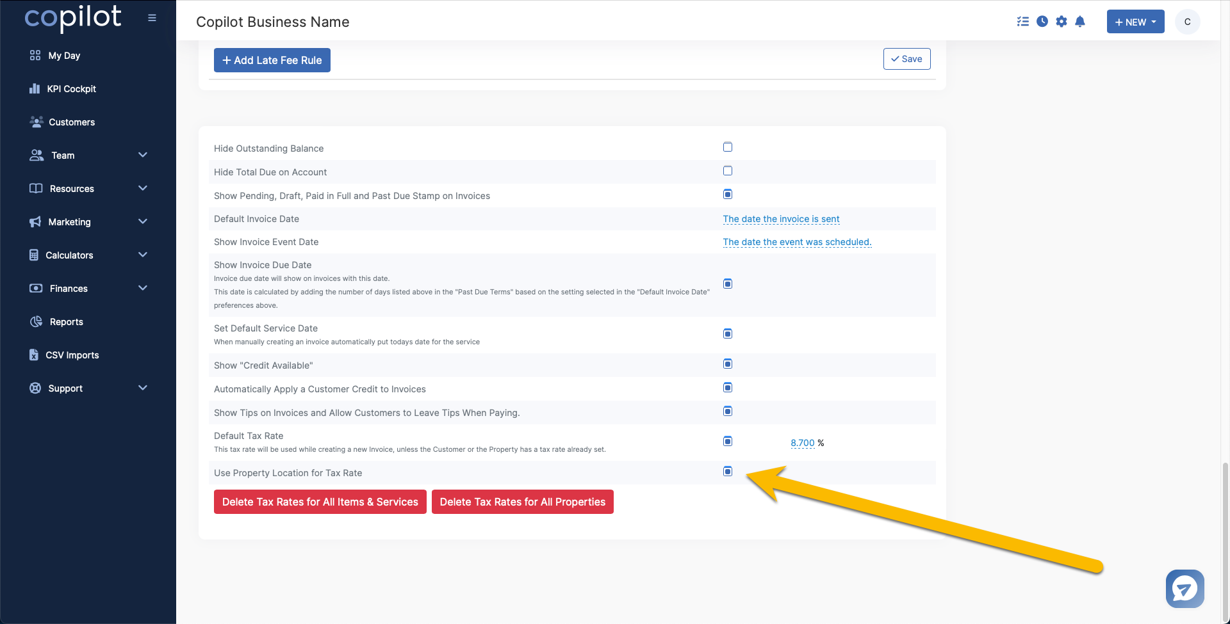Toggle Show Pending, Draft, Paid stamps checkbox
This screenshot has width=1230, height=624.
728,195
